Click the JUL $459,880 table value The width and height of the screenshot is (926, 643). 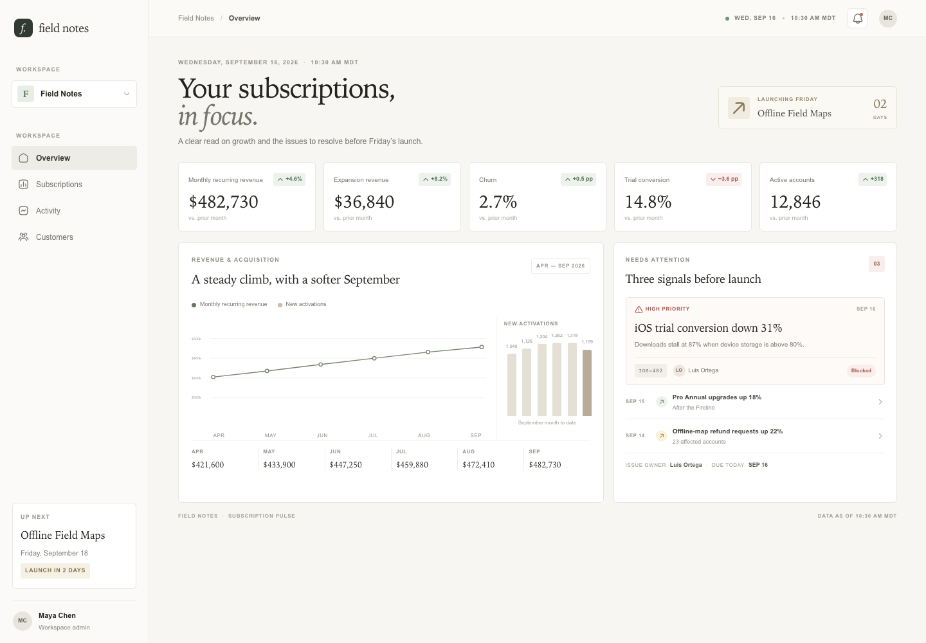pyautogui.click(x=412, y=465)
